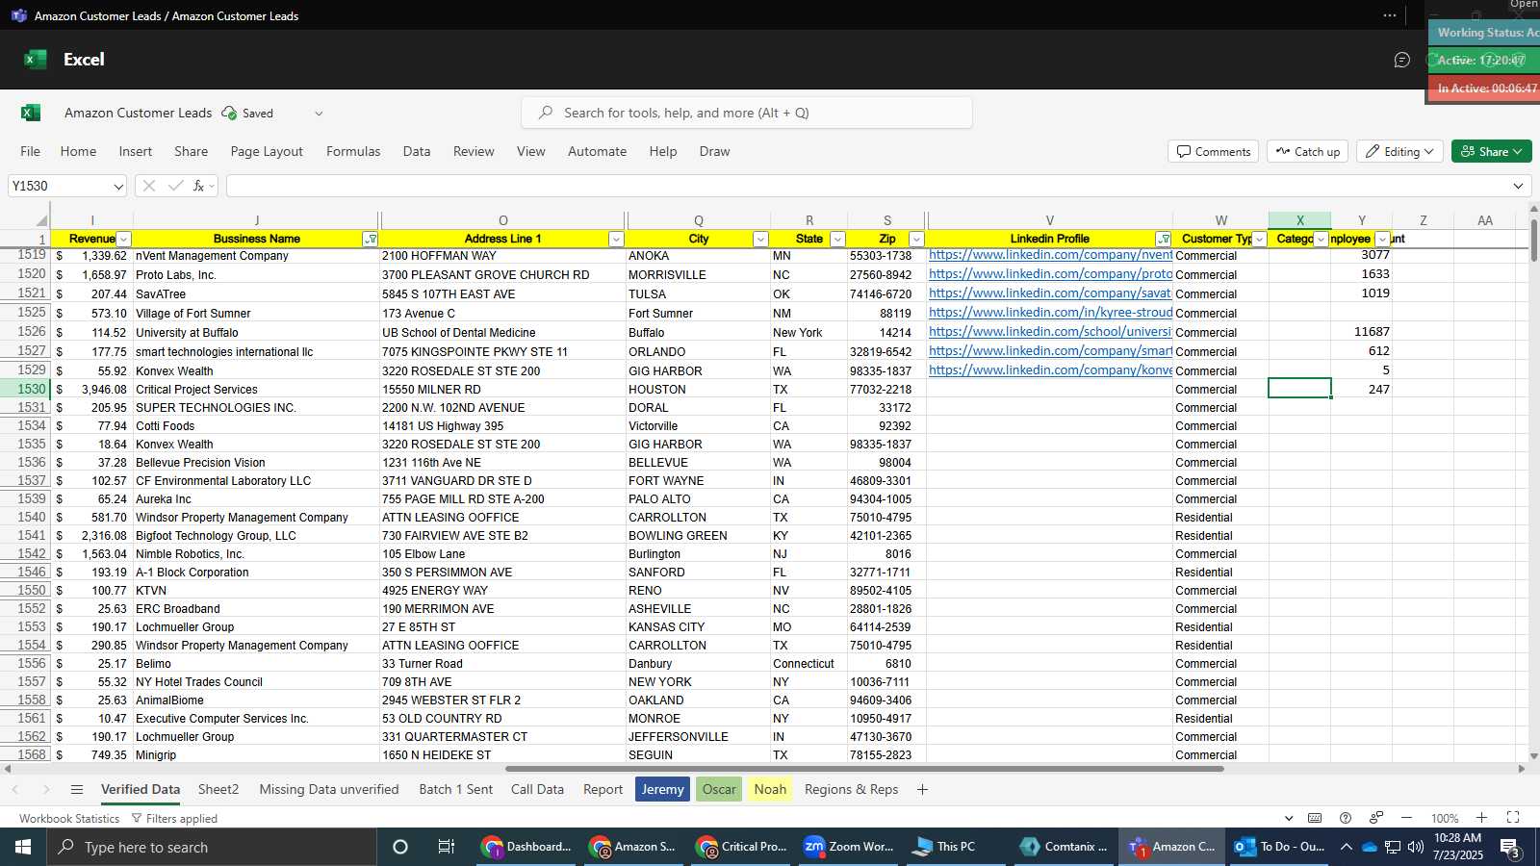Open the keyboard icon in status bar

[1315, 818]
